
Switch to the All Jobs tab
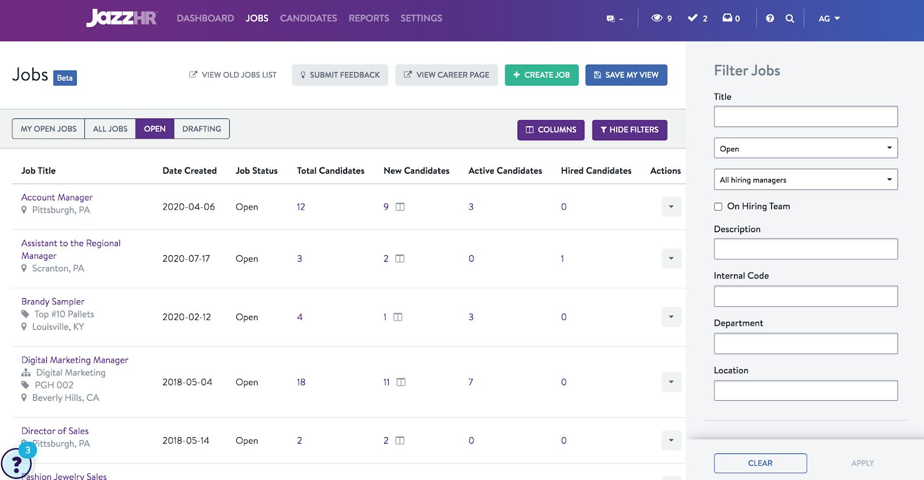tap(110, 129)
